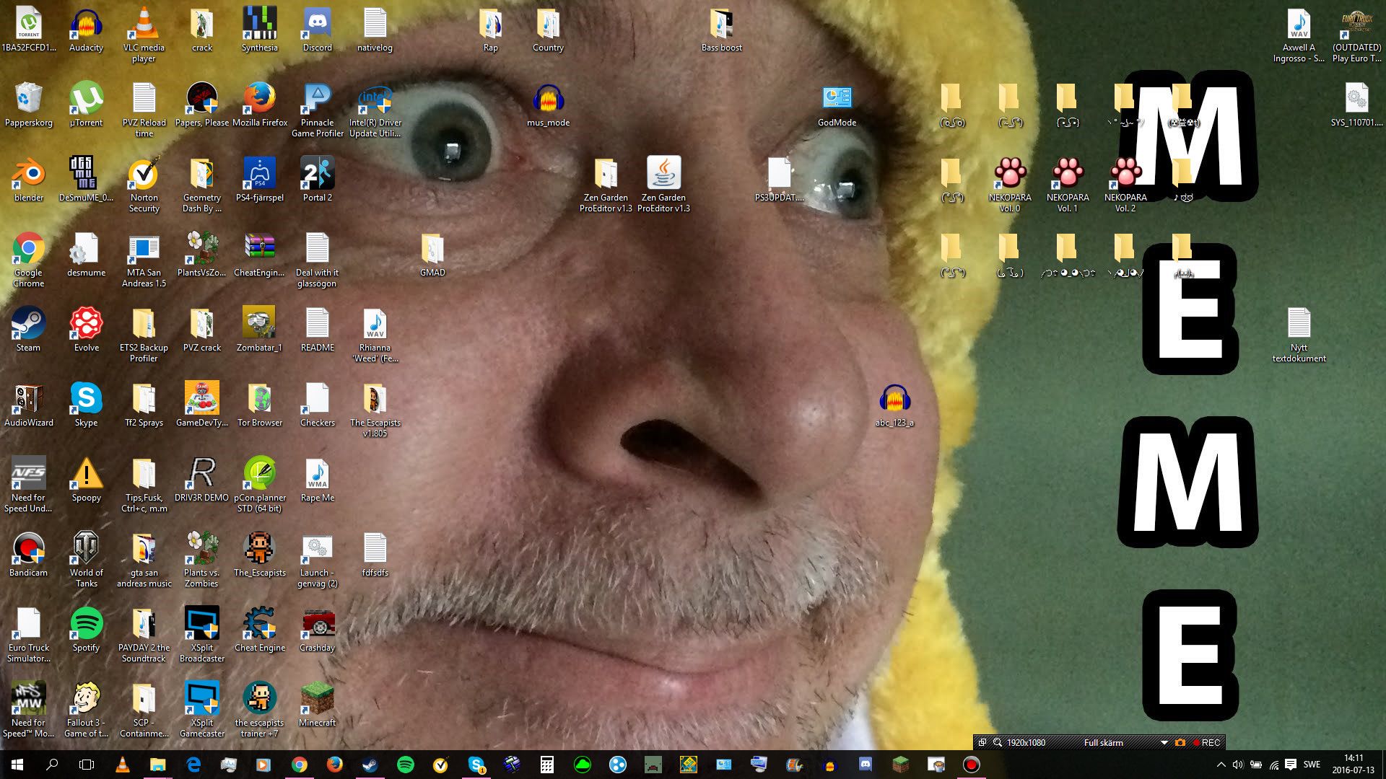Image resolution: width=1386 pixels, height=779 pixels.
Task: Show hidden system tray icons
Action: click(x=1221, y=765)
